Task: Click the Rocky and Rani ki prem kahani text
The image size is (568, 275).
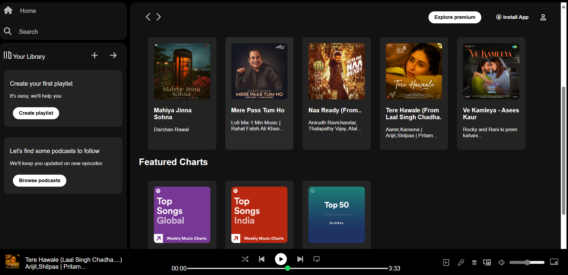Action: click(x=490, y=132)
